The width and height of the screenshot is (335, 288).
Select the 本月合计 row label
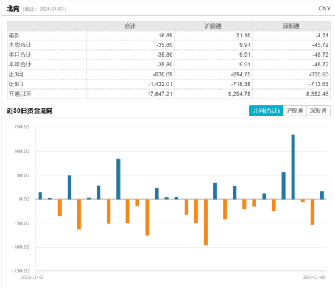(x=20, y=55)
